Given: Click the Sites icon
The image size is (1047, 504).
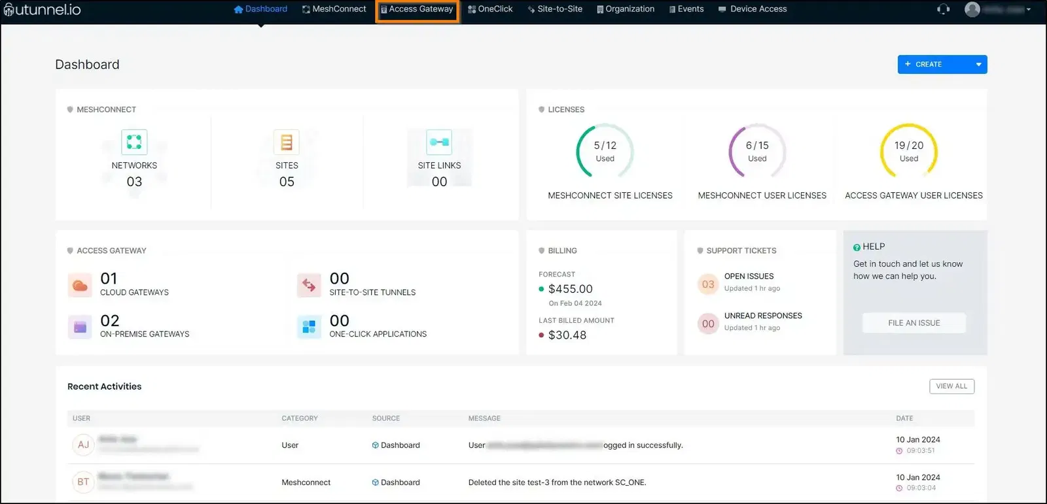Looking at the screenshot, I should click(287, 142).
